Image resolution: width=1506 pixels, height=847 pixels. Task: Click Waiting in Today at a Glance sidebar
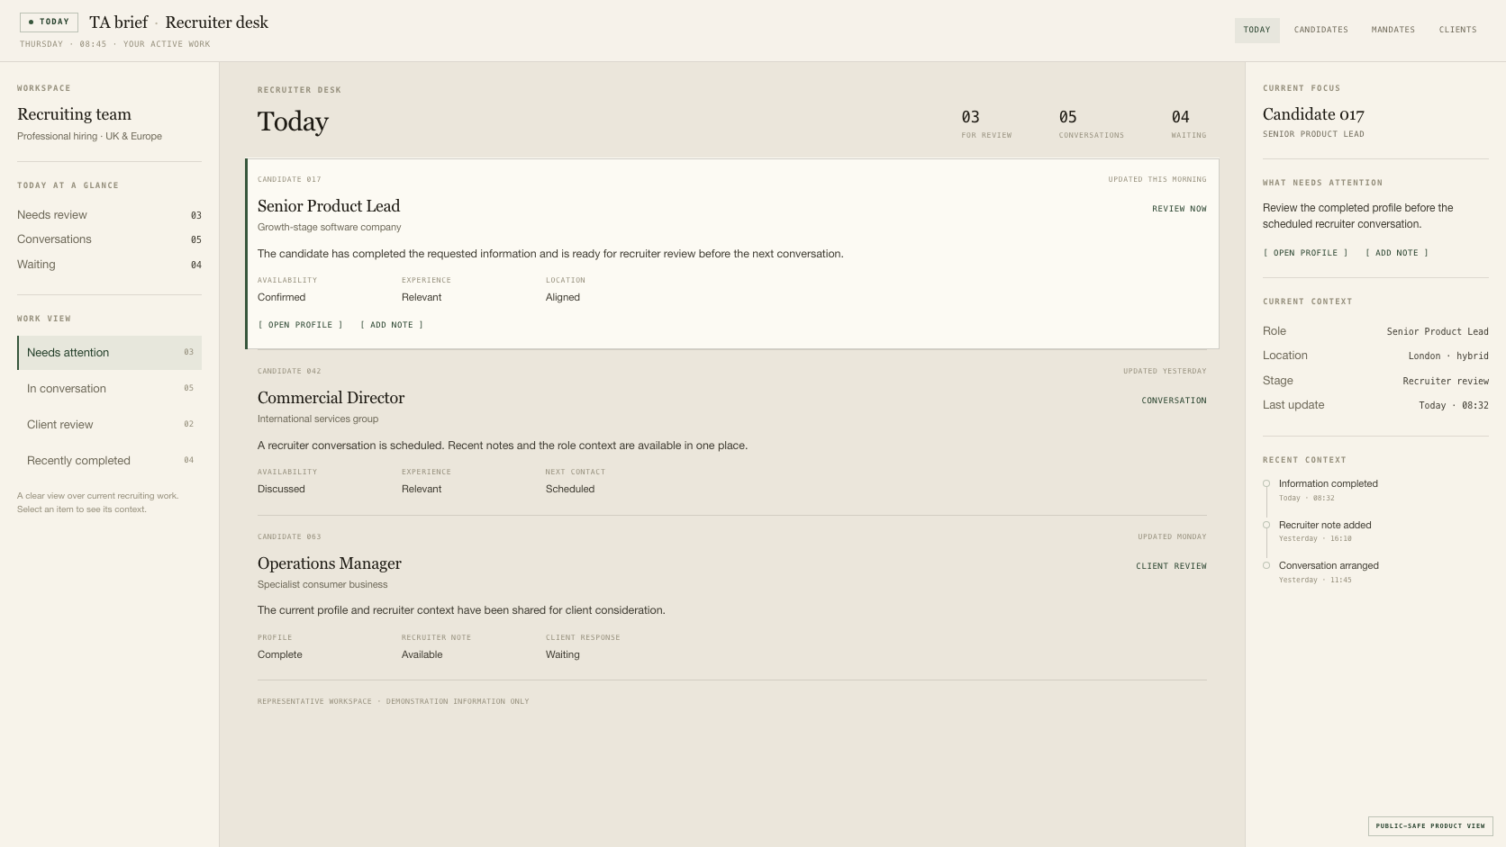tap(109, 265)
